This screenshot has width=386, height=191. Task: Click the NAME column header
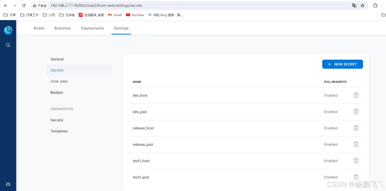coord(137,82)
